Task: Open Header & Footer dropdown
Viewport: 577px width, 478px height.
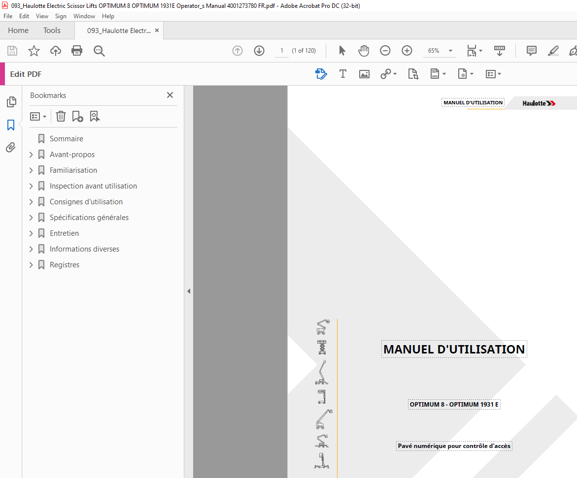Action: click(x=438, y=74)
